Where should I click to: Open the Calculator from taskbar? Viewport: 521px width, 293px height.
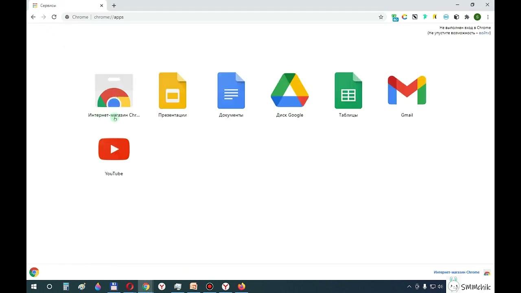click(66, 286)
